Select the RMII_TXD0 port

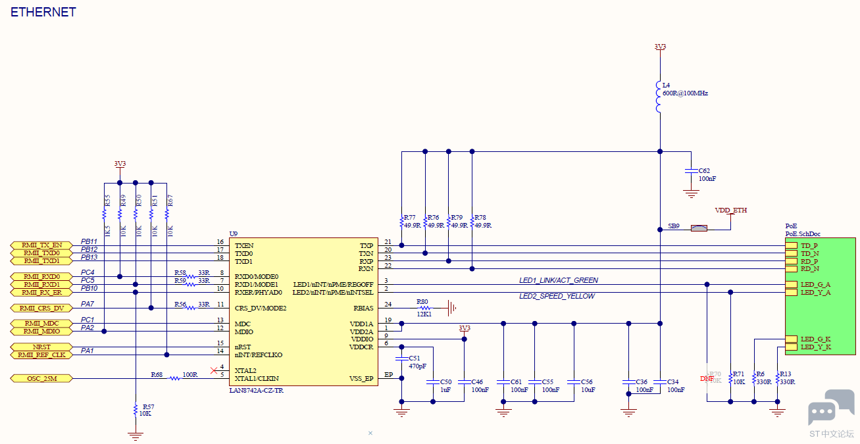tap(41, 253)
